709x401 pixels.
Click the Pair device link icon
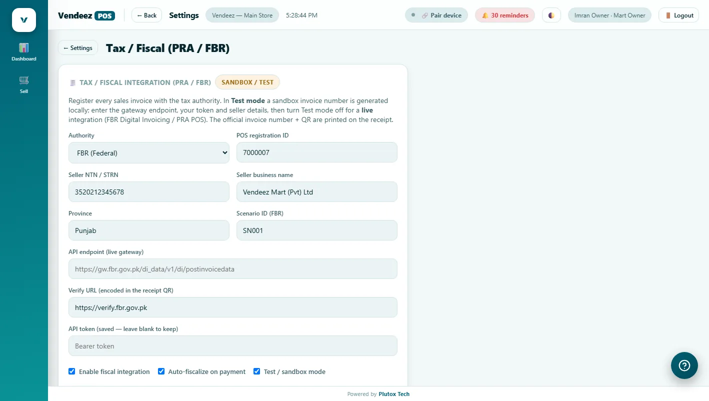425,15
